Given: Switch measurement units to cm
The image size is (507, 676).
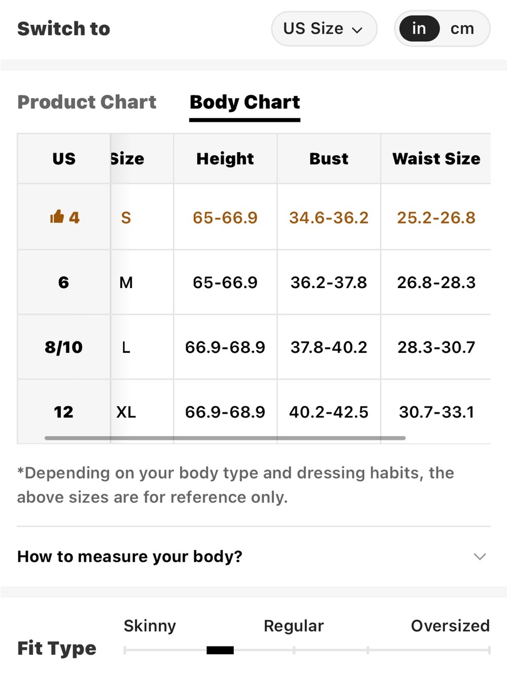Looking at the screenshot, I should pyautogui.click(x=462, y=29).
